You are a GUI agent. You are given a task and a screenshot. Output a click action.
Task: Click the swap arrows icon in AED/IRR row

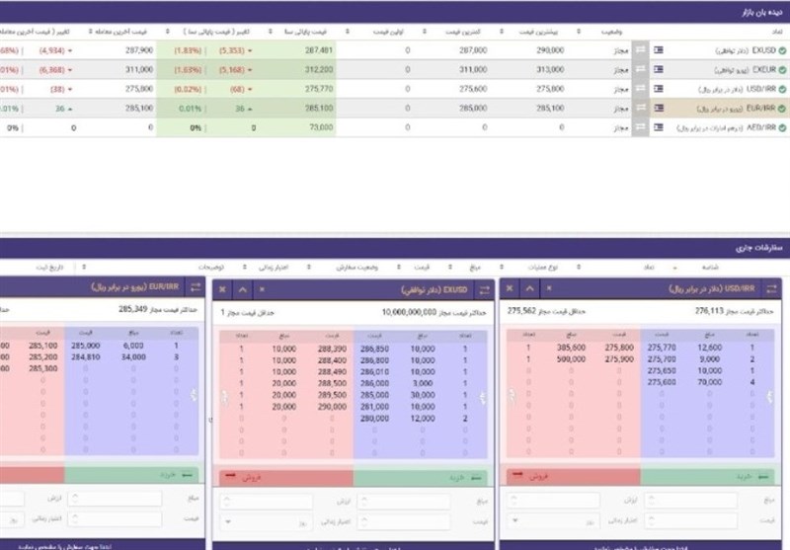point(639,128)
